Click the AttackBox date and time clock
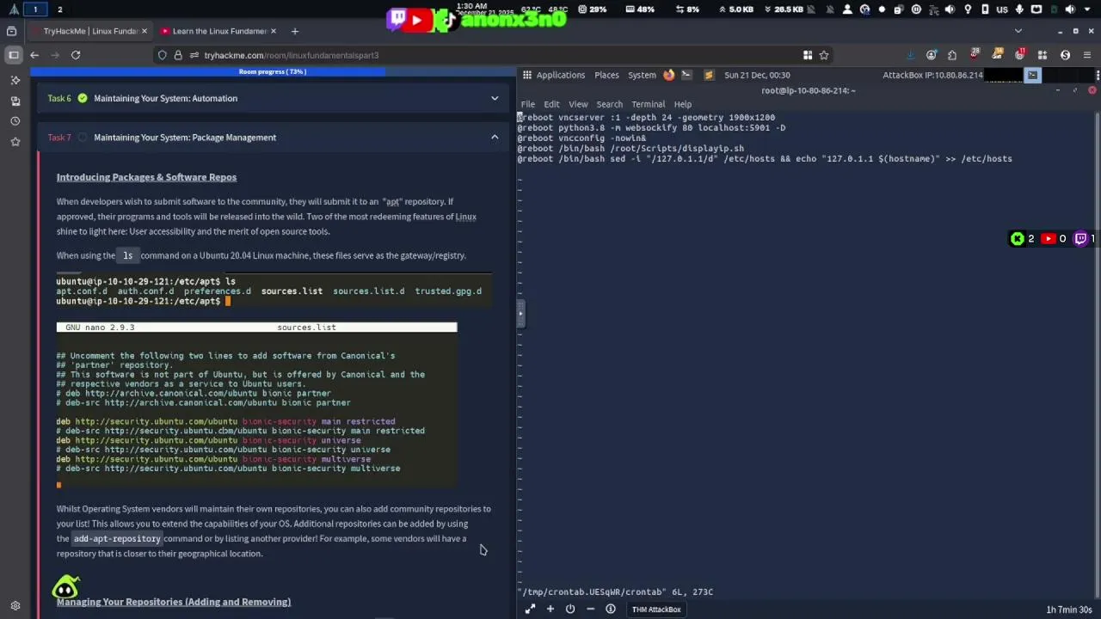This screenshot has height=619, width=1101. pyautogui.click(x=757, y=75)
